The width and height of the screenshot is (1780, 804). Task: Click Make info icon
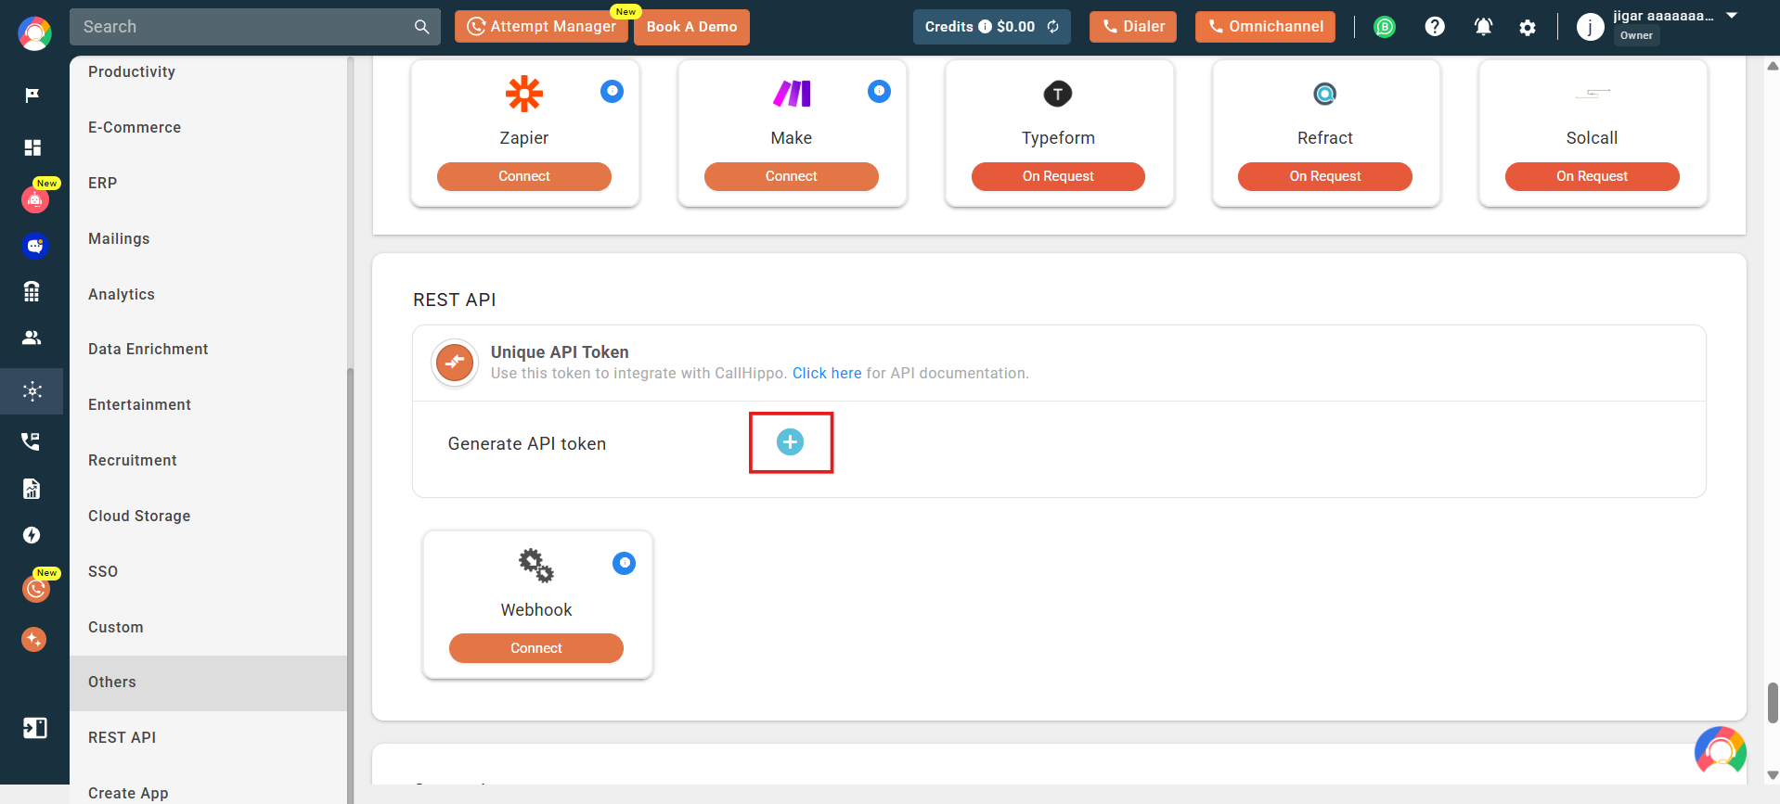pyautogui.click(x=879, y=91)
